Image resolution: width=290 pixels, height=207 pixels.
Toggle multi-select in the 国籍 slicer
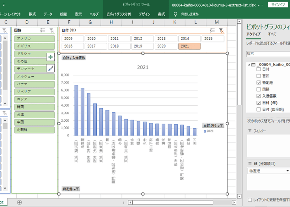pyautogui.click(x=43, y=30)
